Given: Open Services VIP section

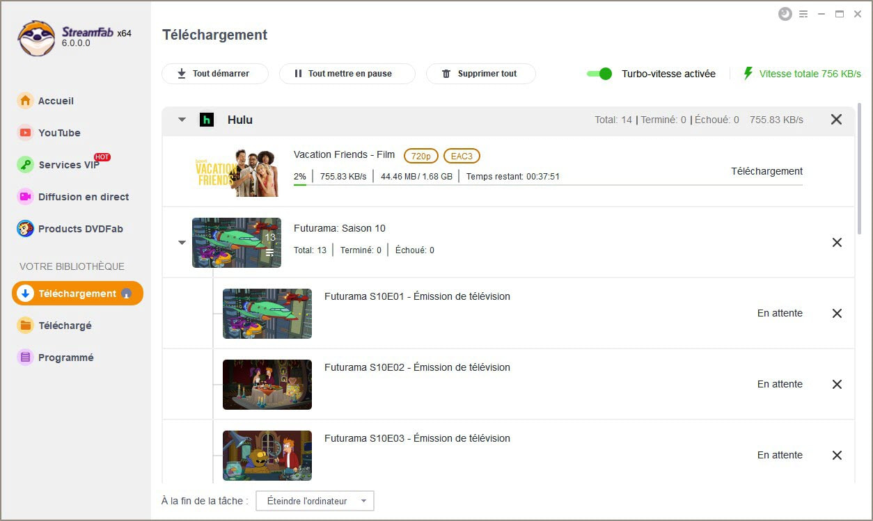Looking at the screenshot, I should 69,165.
